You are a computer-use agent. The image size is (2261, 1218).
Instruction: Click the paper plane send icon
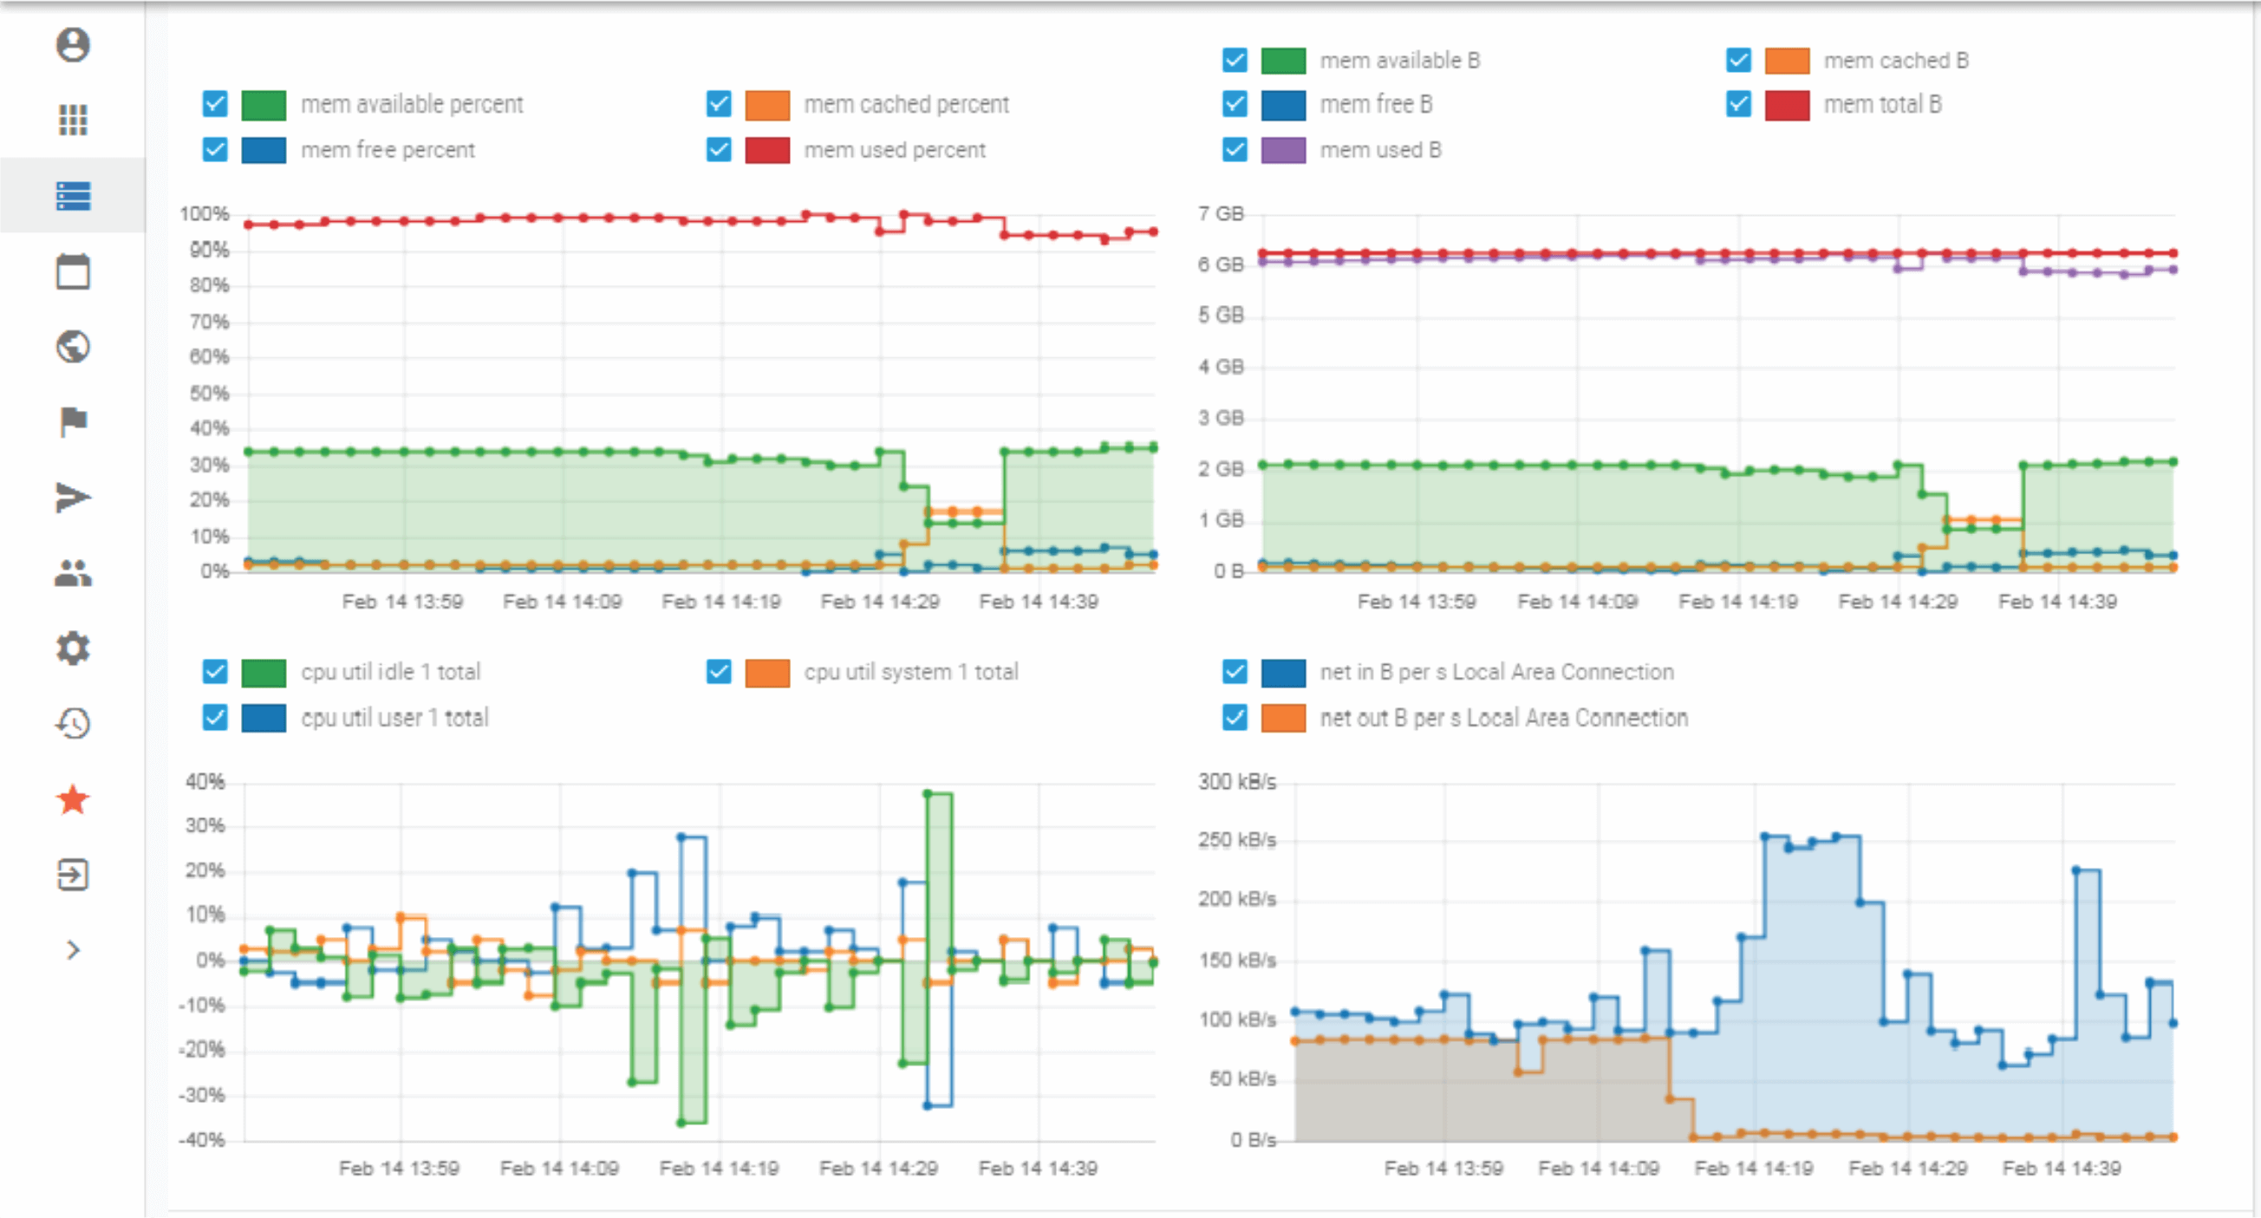click(73, 498)
